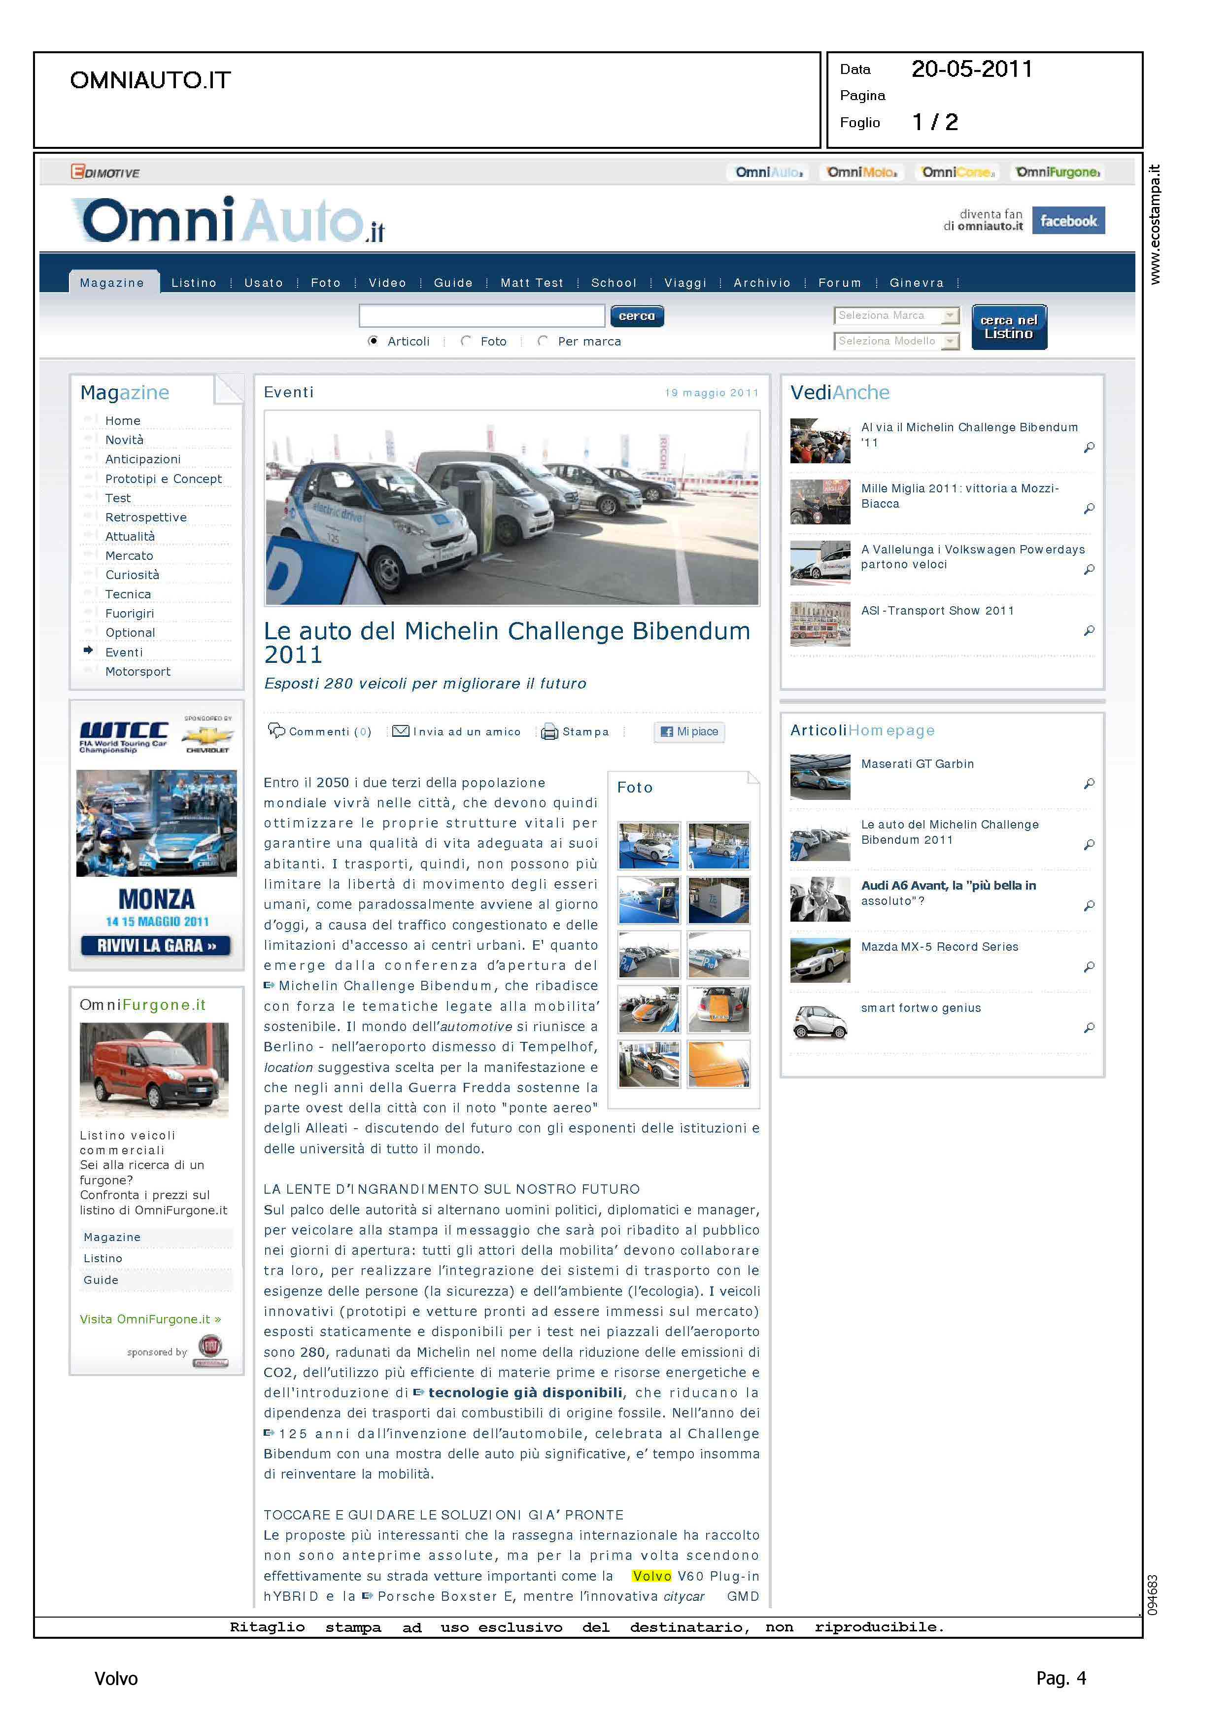
Task: Open the Listino tab in navigation bar
Action: click(194, 282)
